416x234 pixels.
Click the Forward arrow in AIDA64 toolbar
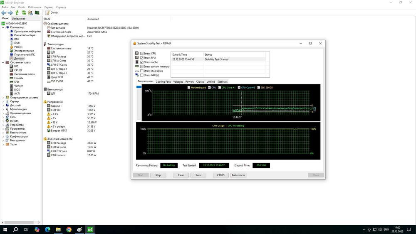click(x=10, y=13)
